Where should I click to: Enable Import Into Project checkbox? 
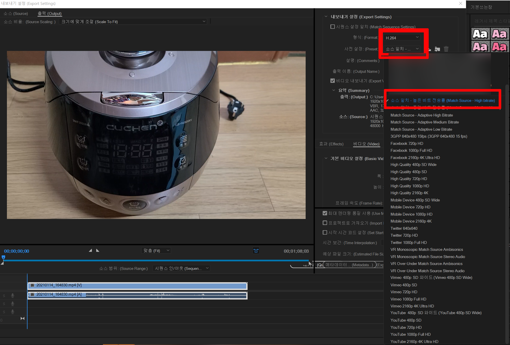tap(325, 223)
